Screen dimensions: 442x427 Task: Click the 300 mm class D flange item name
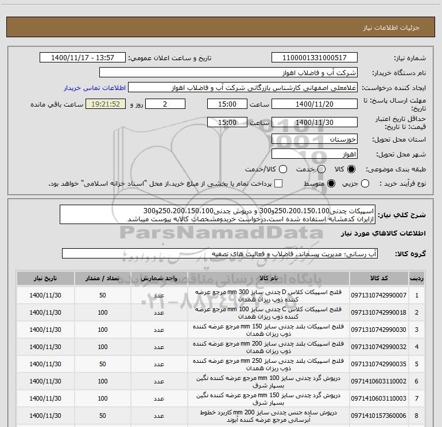click(269, 296)
